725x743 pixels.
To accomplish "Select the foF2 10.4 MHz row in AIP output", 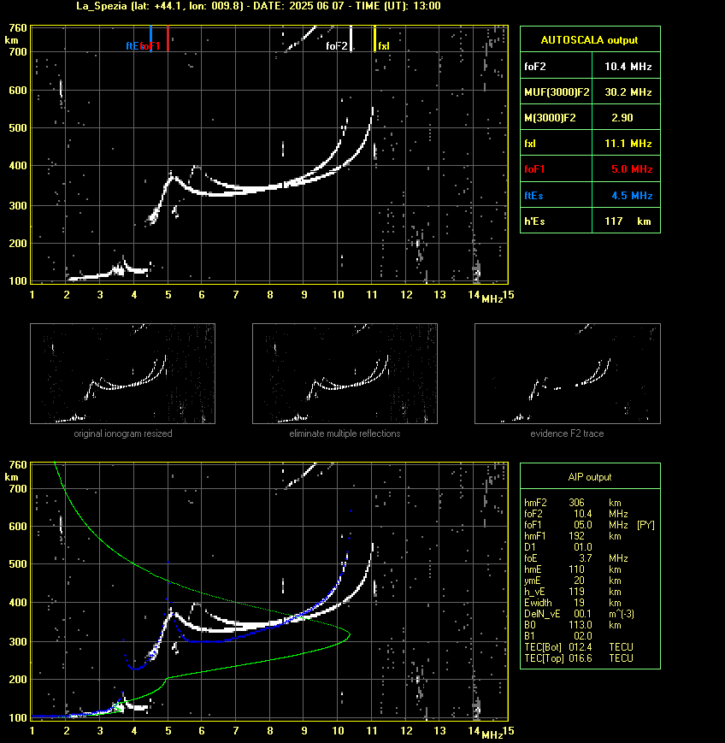I will (576, 514).
